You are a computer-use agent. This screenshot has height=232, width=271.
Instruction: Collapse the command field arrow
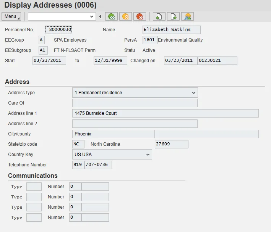(100, 16)
